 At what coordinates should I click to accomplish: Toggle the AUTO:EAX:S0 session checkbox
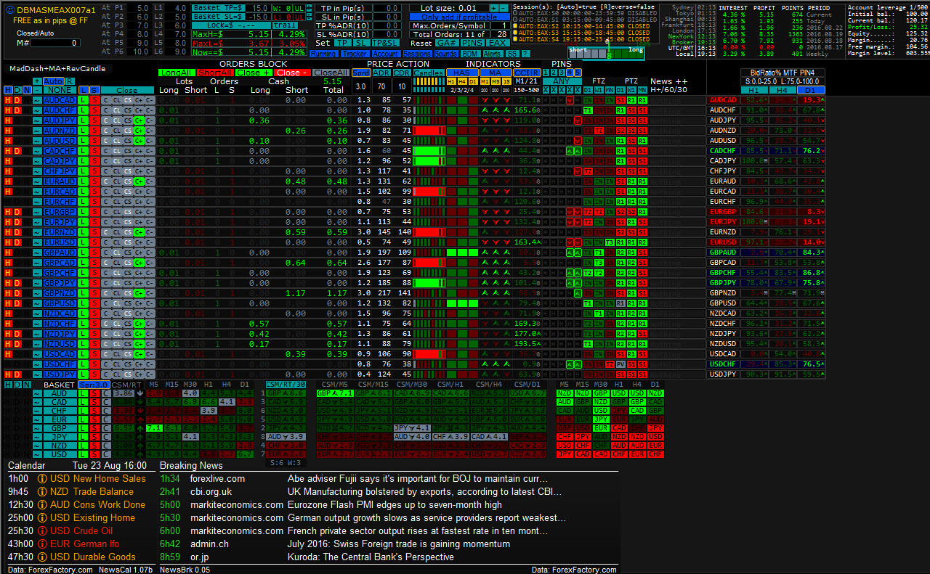(516, 13)
